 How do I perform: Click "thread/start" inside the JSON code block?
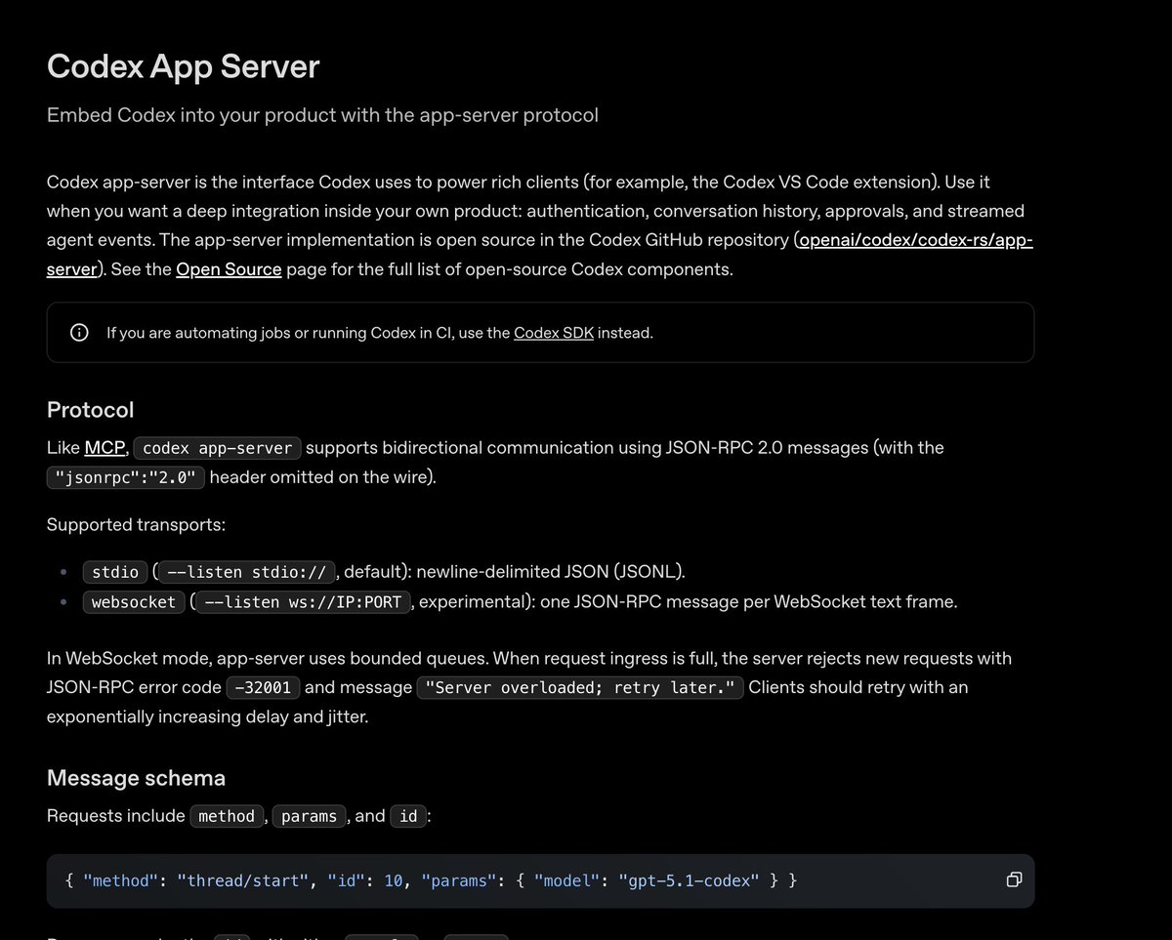tap(243, 880)
